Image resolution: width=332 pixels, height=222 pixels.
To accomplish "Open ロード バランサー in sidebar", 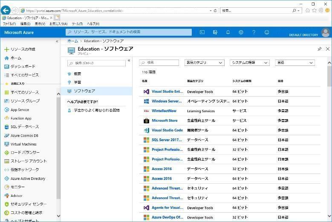I will pos(22,153).
